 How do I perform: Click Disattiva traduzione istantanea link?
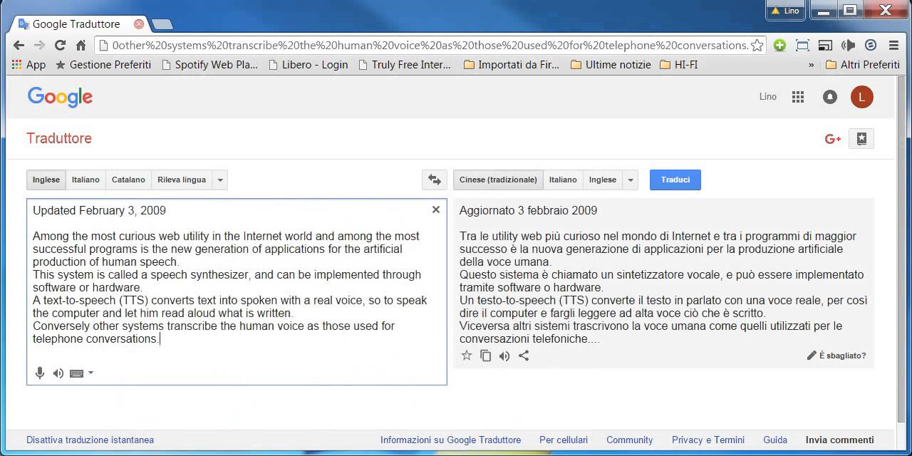(90, 440)
